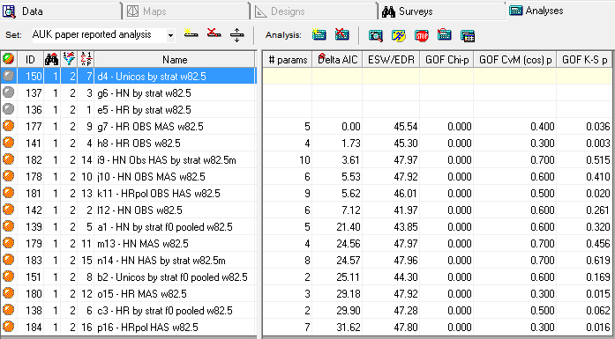Sort by the # params column header
615x339 pixels.
288,60
